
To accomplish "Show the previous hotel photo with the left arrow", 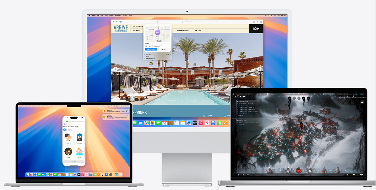I will pos(115,69).
